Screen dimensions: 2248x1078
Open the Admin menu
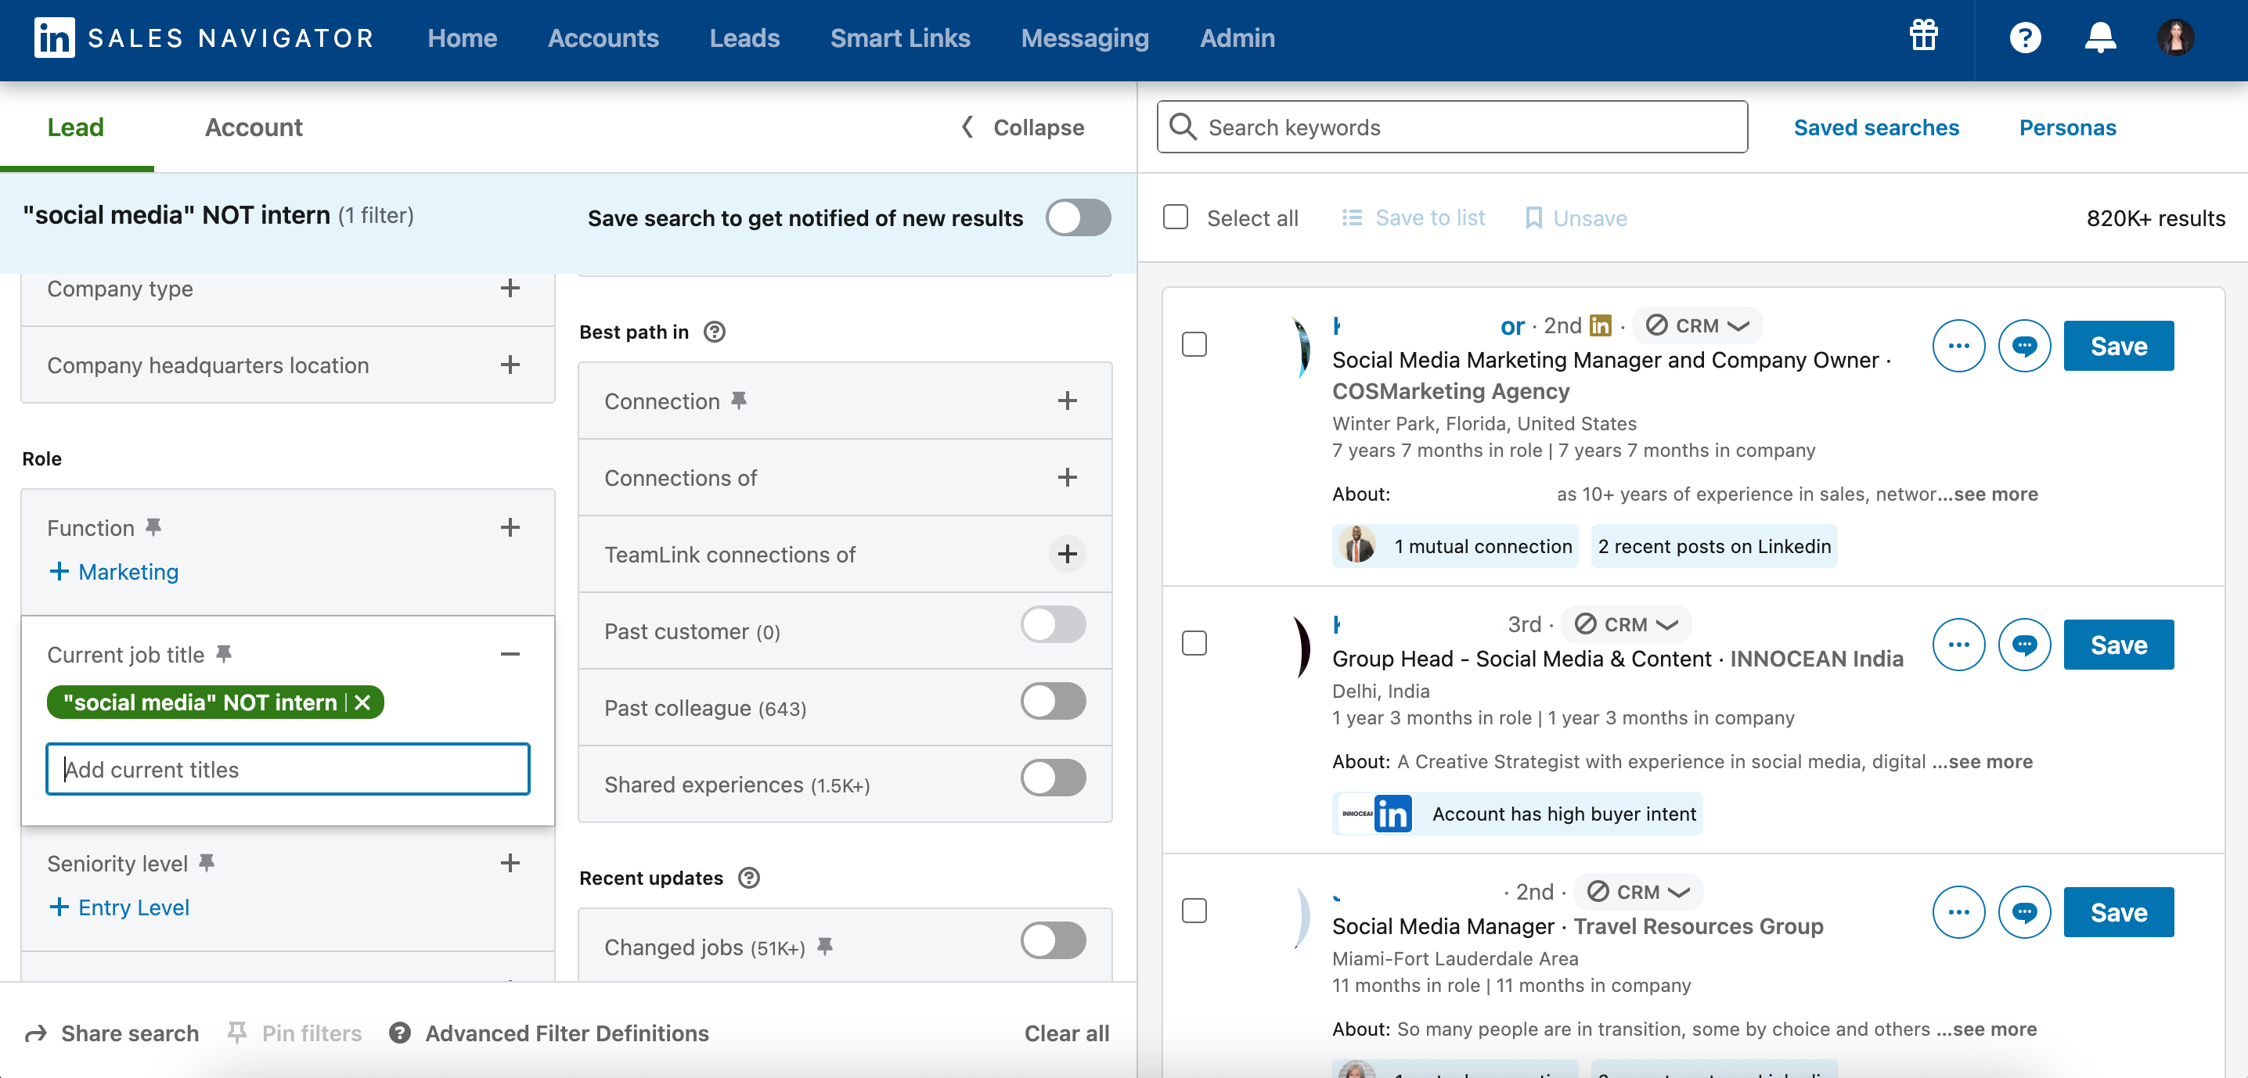coord(1237,38)
